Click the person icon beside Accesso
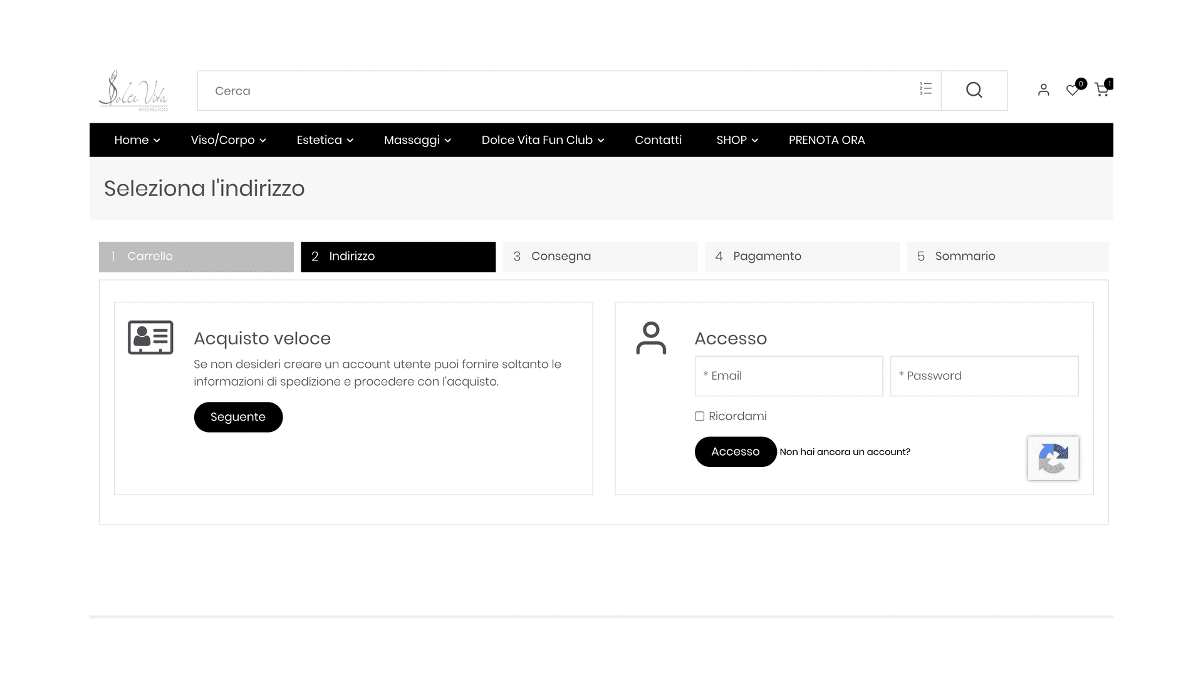 651,338
